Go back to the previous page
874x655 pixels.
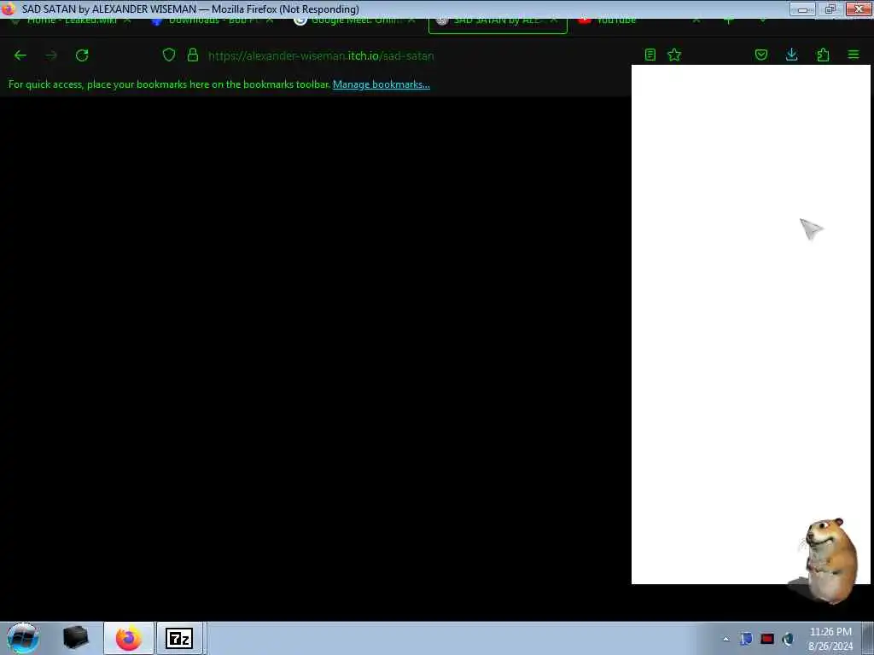point(20,55)
